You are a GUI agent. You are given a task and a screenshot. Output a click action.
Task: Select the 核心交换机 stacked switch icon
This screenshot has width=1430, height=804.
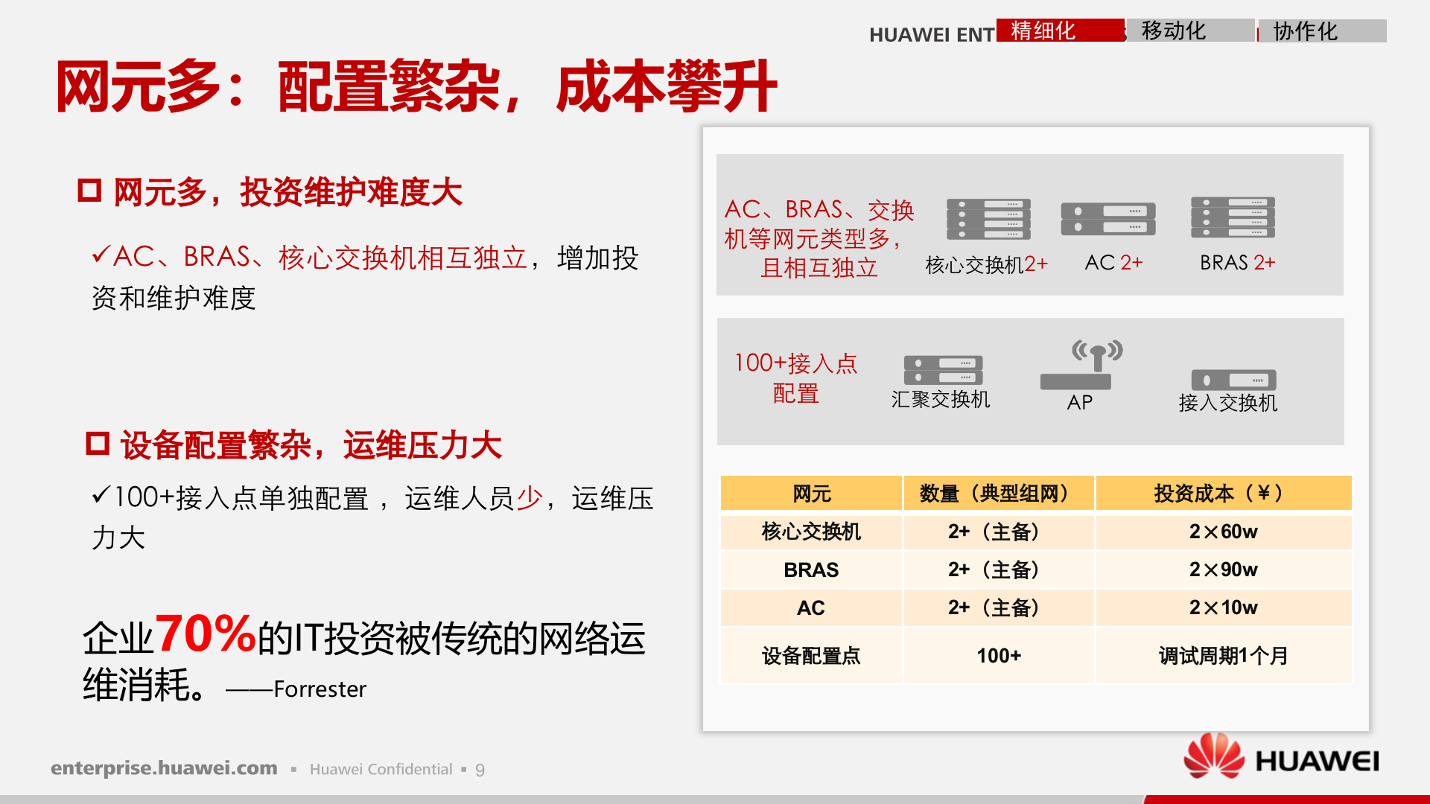[x=988, y=220]
